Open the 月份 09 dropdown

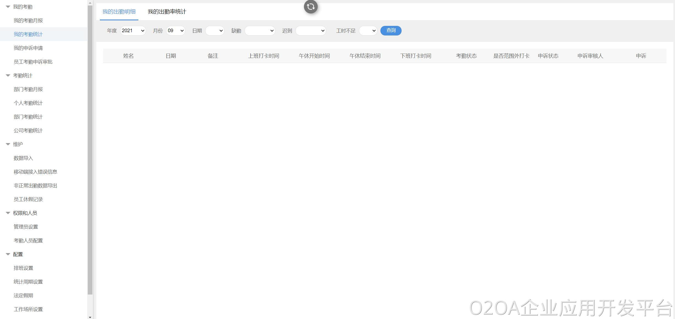[175, 31]
